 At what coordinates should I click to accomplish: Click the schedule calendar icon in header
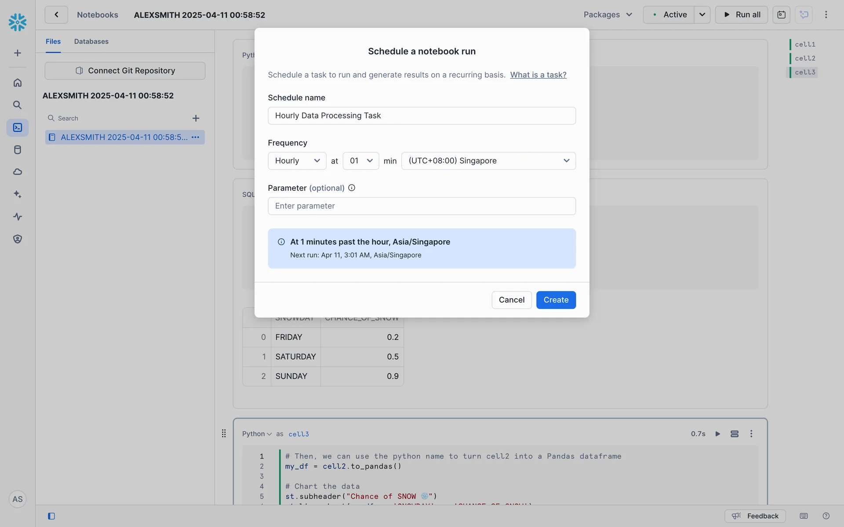[781, 14]
